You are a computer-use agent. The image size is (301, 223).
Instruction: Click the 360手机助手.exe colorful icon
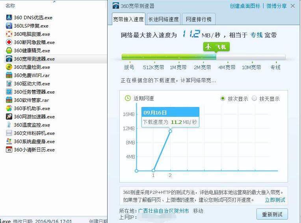9,108
